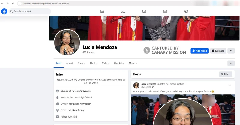Image resolution: width=240 pixels, height=125 pixels.
Task: Click the Lucia Mendoza profile name heading
Action: point(100,47)
